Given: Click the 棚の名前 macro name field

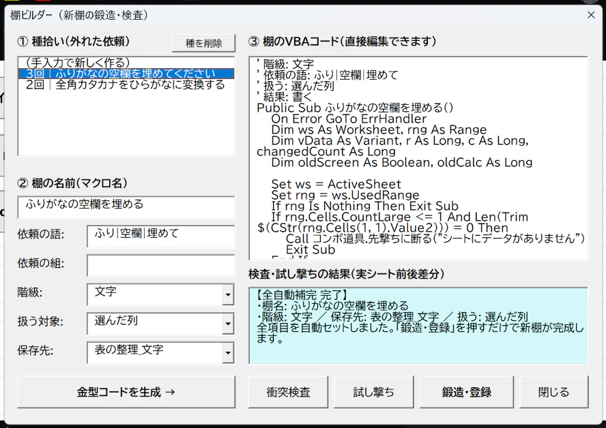Looking at the screenshot, I should pos(126,207).
